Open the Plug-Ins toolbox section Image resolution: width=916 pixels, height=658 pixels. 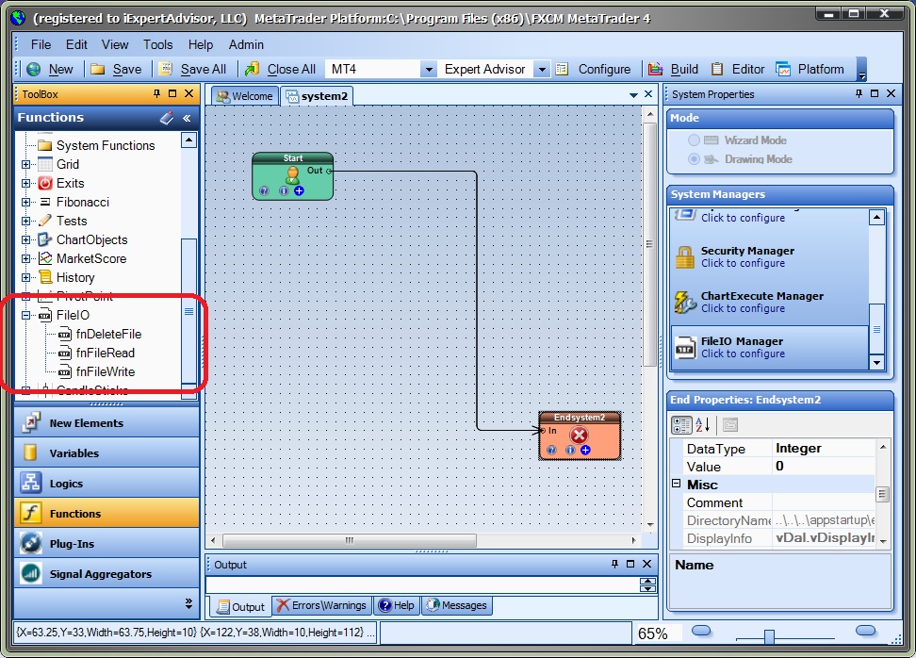106,544
